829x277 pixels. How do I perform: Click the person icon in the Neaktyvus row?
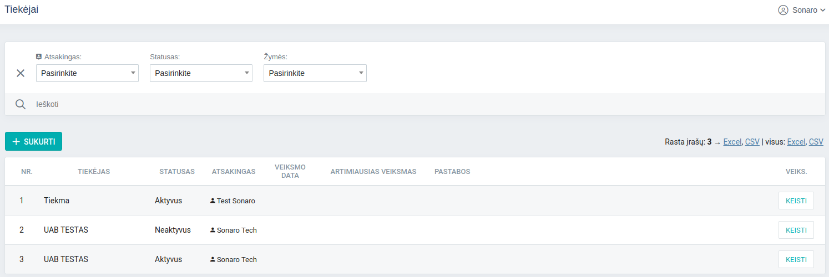pos(213,230)
